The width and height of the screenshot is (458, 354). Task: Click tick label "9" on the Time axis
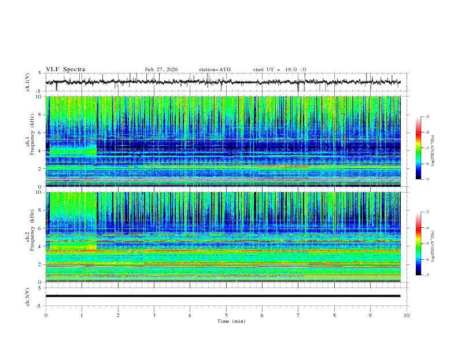[370, 315]
